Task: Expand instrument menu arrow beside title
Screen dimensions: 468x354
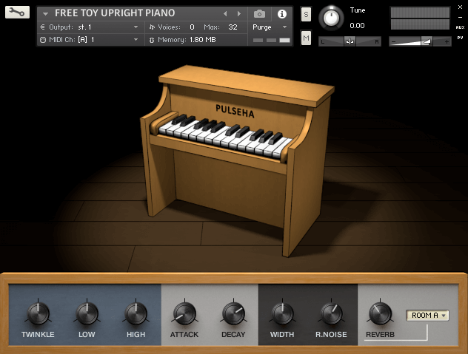Action: pyautogui.click(x=45, y=14)
